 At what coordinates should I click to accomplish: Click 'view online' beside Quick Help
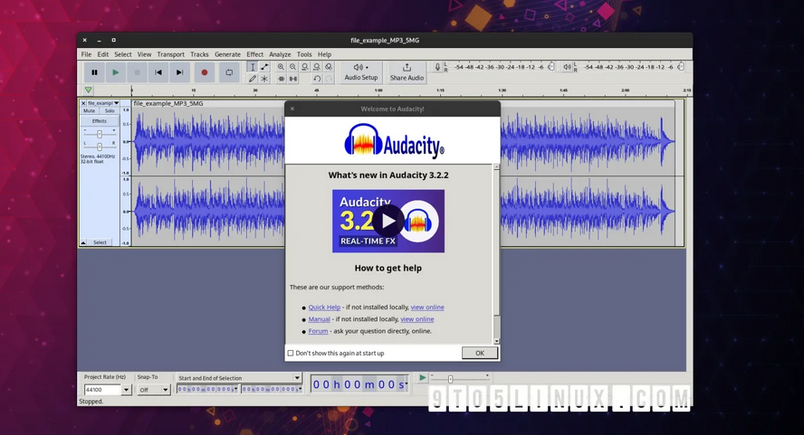click(x=427, y=307)
